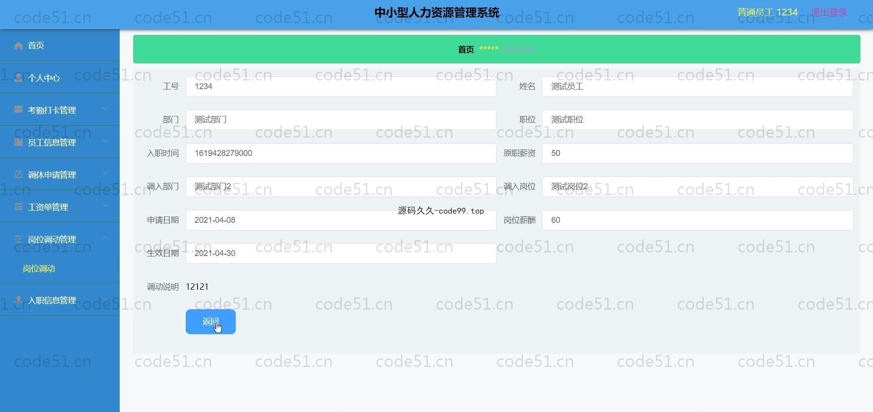Click the 姓名 field showing 测试员工
Screen dimensions: 873x412
pos(697,86)
